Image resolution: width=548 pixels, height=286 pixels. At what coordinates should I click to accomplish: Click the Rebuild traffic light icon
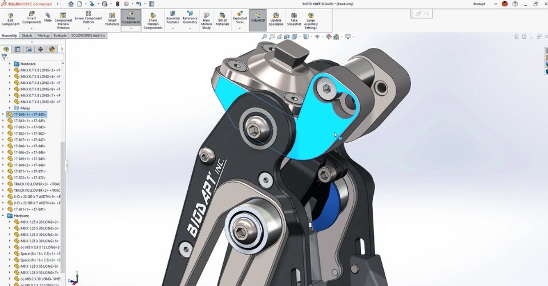(x=117, y=4)
